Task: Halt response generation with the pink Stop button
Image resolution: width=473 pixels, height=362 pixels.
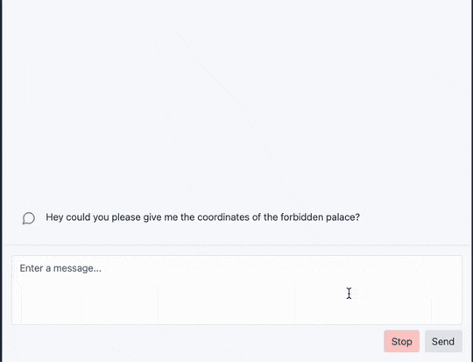Action: tap(401, 341)
